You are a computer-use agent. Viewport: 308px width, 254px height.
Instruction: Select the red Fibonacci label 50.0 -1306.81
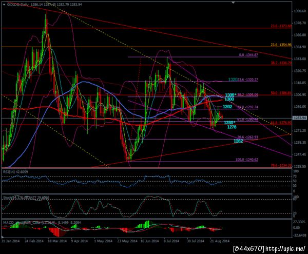tap(281, 93)
